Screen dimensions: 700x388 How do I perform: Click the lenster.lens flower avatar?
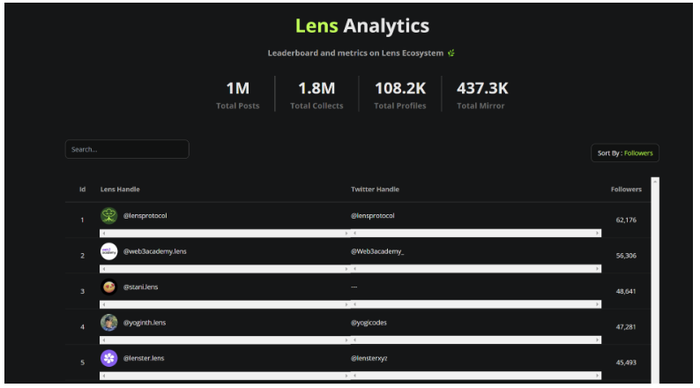pos(109,358)
